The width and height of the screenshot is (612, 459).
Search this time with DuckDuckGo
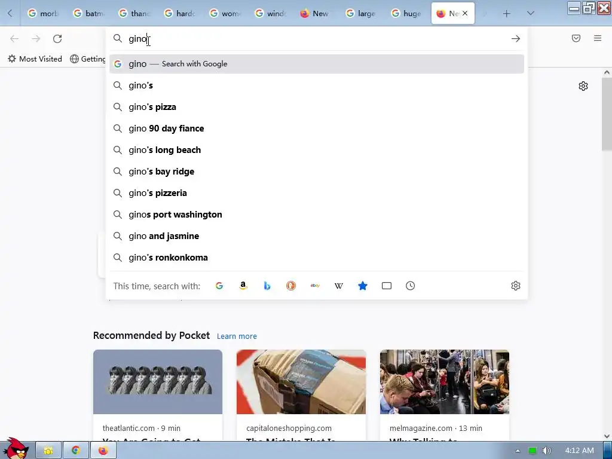(x=291, y=286)
